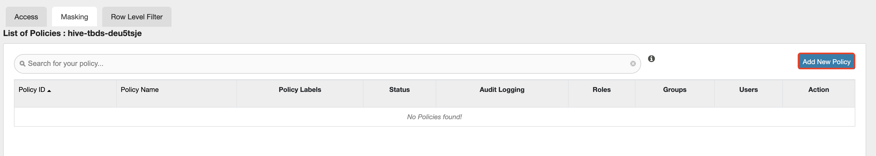
Task: Click the Audit Logging column header
Action: tap(502, 90)
